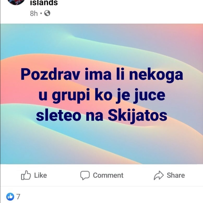
Task: Click the globe public audience icon
Action: click(x=47, y=13)
